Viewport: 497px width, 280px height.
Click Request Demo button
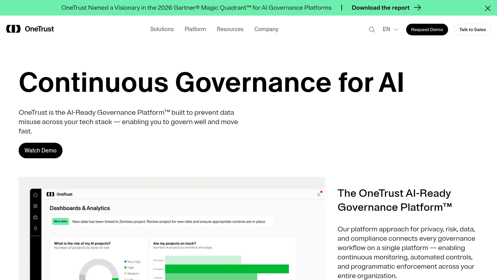click(427, 30)
